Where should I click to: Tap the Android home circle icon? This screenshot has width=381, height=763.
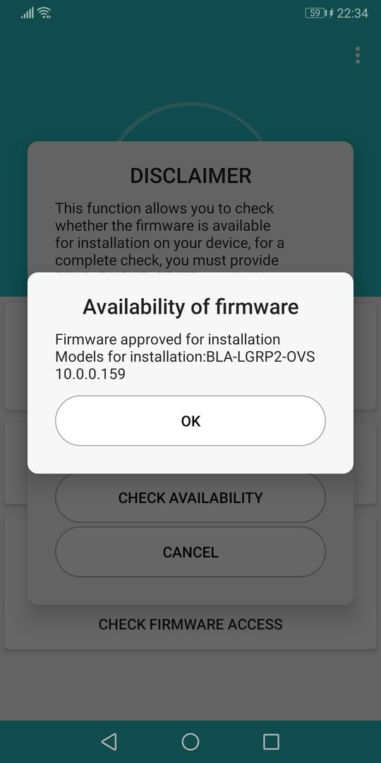(x=190, y=742)
